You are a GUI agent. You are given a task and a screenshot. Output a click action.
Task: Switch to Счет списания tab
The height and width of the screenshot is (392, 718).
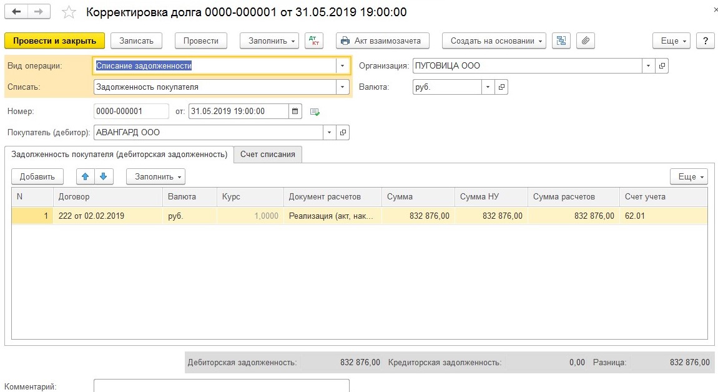[x=268, y=155]
